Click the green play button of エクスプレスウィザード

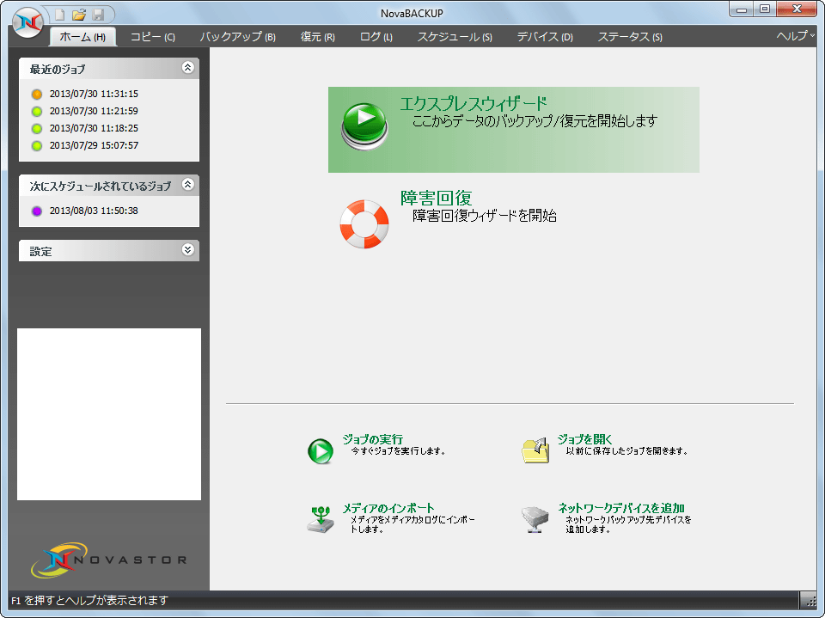pyautogui.click(x=364, y=127)
